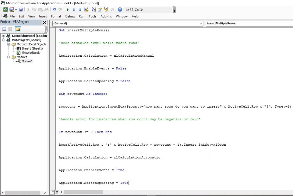The height and width of the screenshot is (196, 293).
Task: Click the Help toolbar button
Action: click(x=120, y=9)
